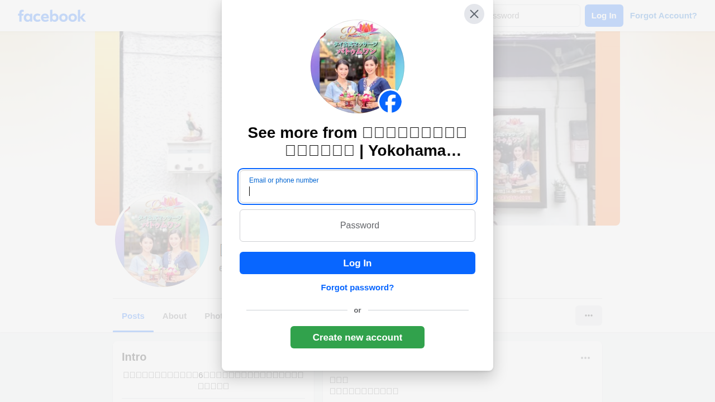
Task: Focus the Email or phone number field
Action: click(x=357, y=186)
